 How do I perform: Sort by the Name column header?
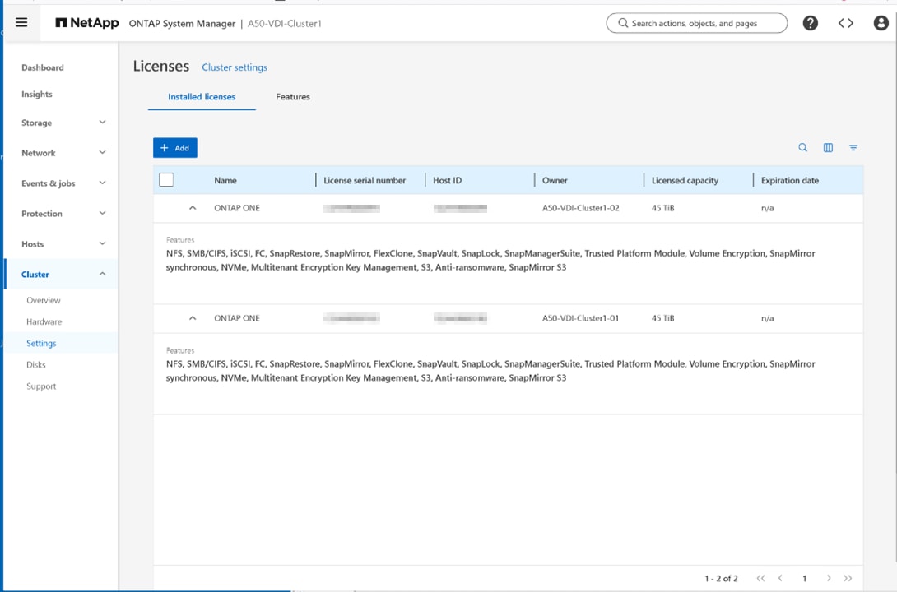point(225,180)
